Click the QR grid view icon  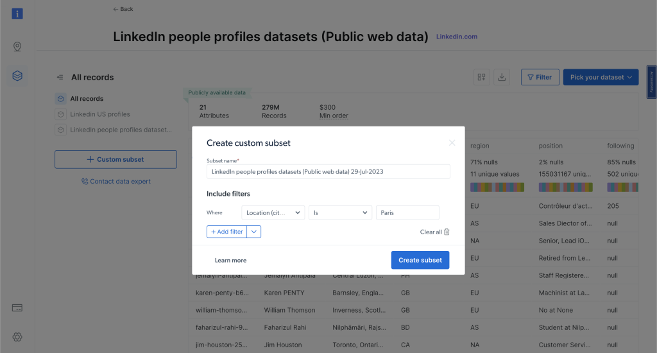(x=482, y=77)
